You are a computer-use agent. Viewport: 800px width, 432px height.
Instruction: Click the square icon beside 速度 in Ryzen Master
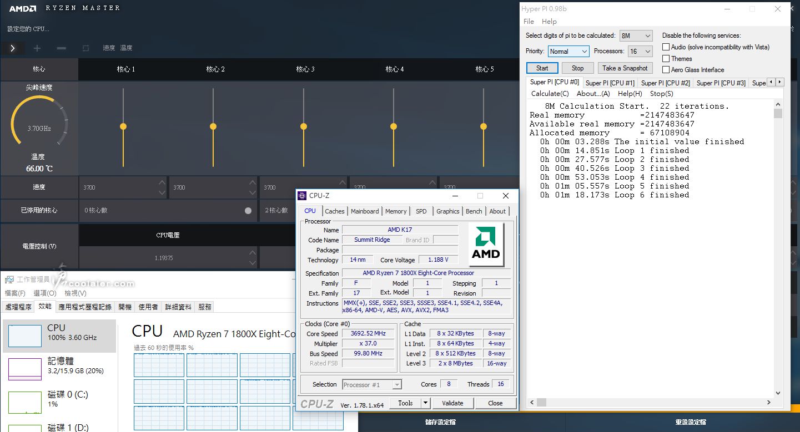[85, 48]
